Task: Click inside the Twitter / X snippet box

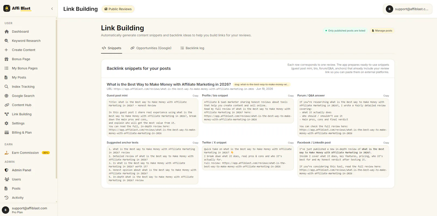Action: (x=248, y=158)
